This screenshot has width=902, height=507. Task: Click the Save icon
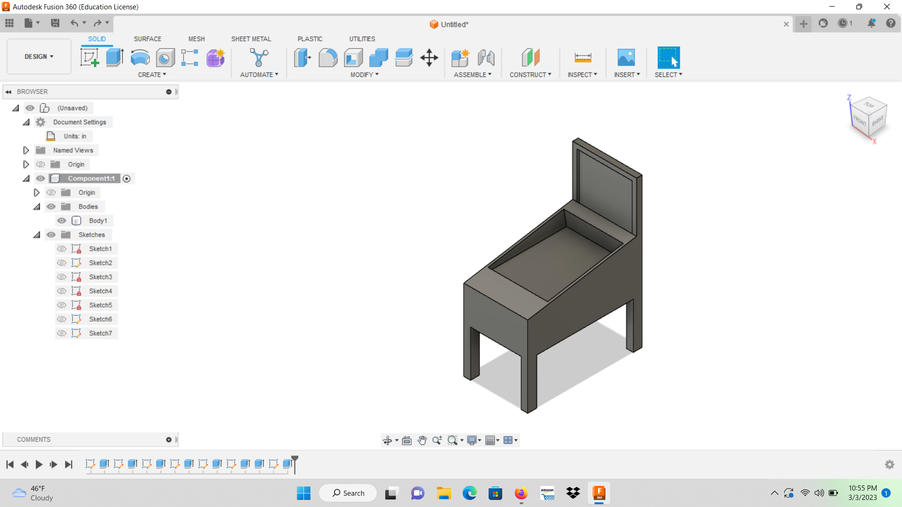click(55, 23)
